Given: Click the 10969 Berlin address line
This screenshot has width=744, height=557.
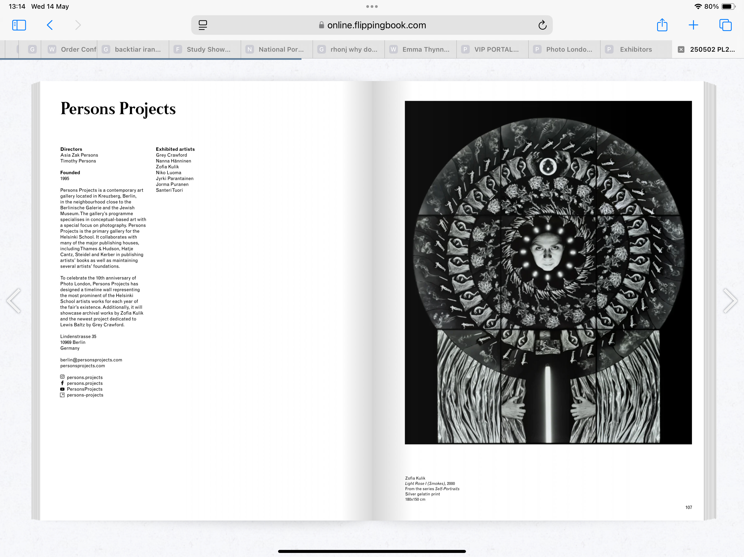Looking at the screenshot, I should (73, 342).
